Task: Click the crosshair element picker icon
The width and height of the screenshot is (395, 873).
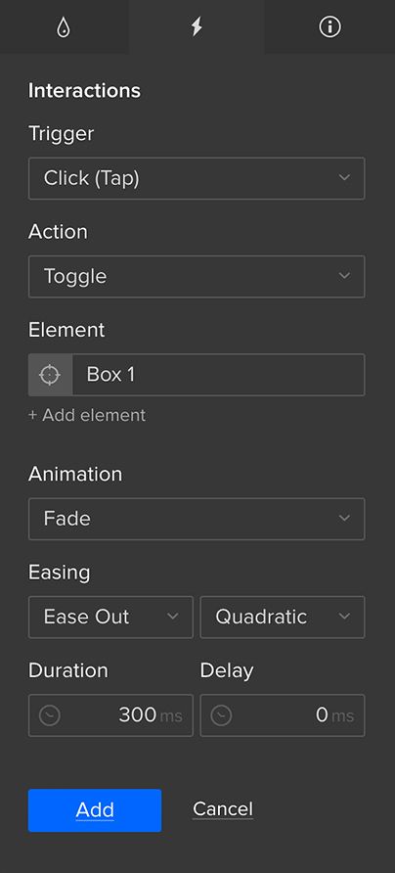Action: click(x=50, y=375)
